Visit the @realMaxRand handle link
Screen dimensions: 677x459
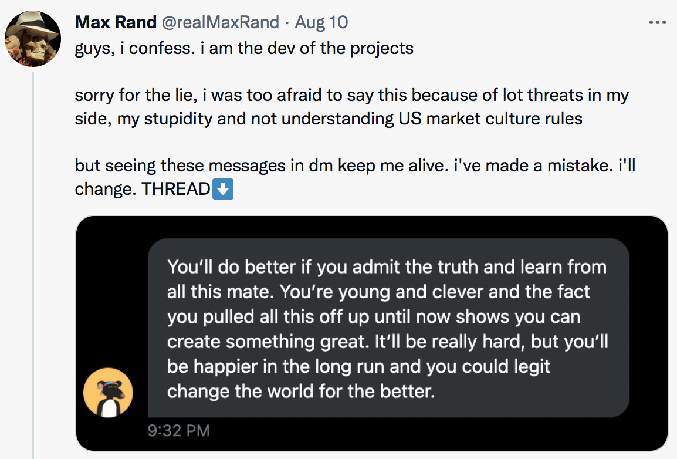(x=220, y=23)
